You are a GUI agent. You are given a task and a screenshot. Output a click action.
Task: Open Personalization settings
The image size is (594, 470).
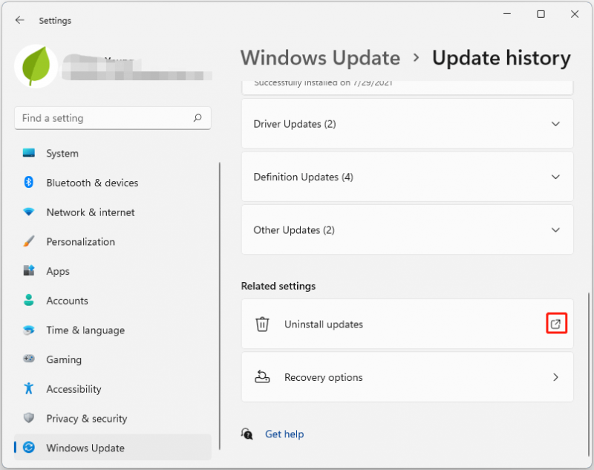(113, 241)
